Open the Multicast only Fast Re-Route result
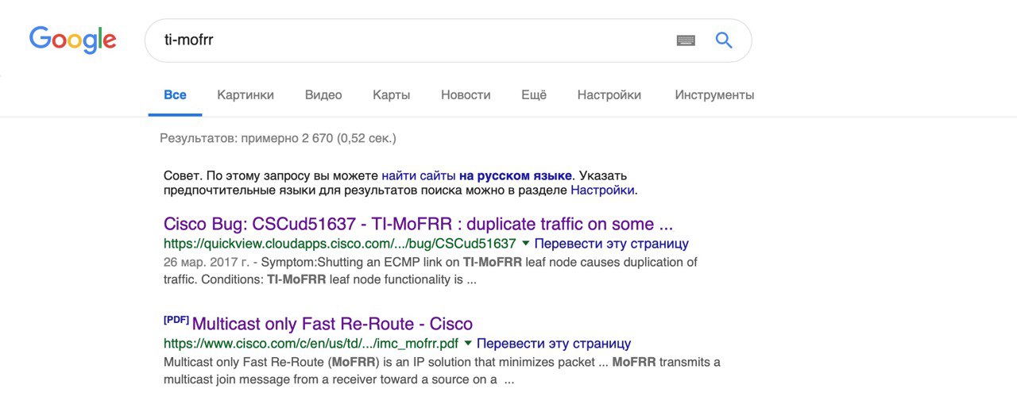This screenshot has height=400, width=1017. point(332,324)
